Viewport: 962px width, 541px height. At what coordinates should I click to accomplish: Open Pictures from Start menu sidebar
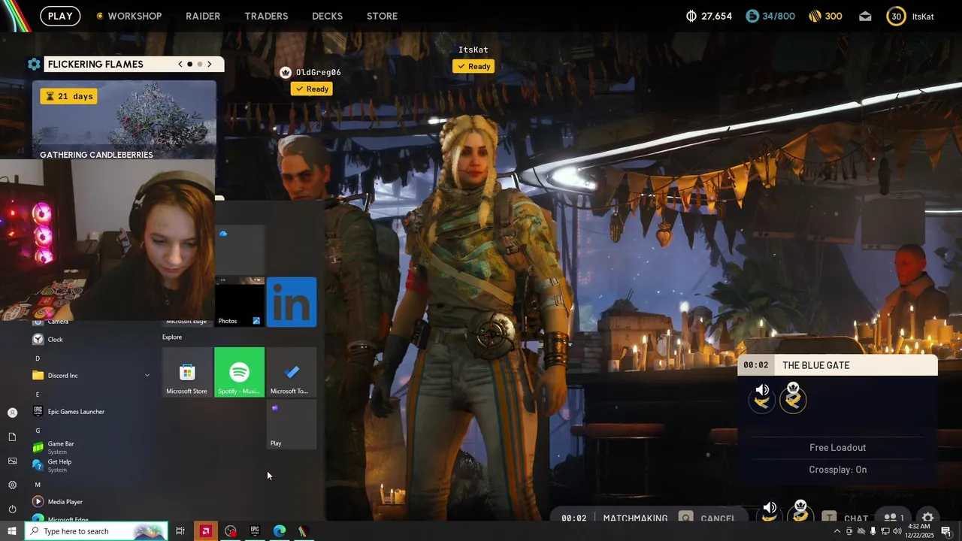point(12,461)
